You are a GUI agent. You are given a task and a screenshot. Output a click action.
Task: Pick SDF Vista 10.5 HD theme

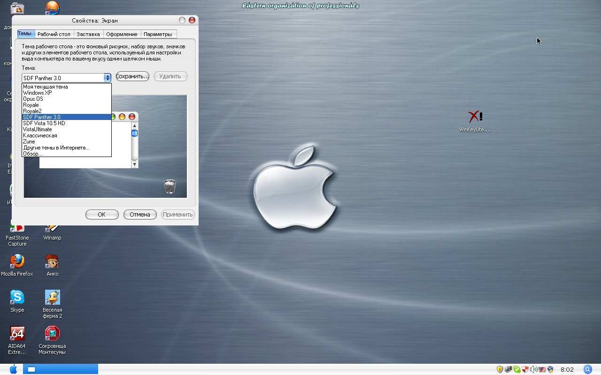tap(67, 123)
